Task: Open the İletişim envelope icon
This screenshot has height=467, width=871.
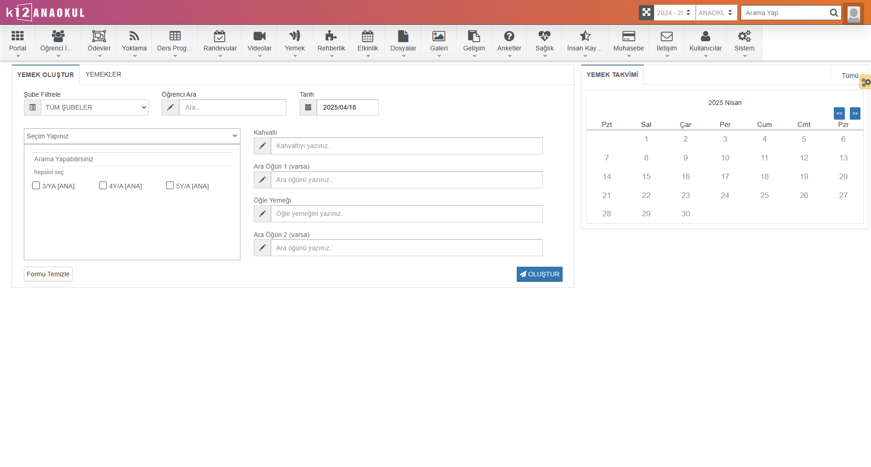Action: 666,36
